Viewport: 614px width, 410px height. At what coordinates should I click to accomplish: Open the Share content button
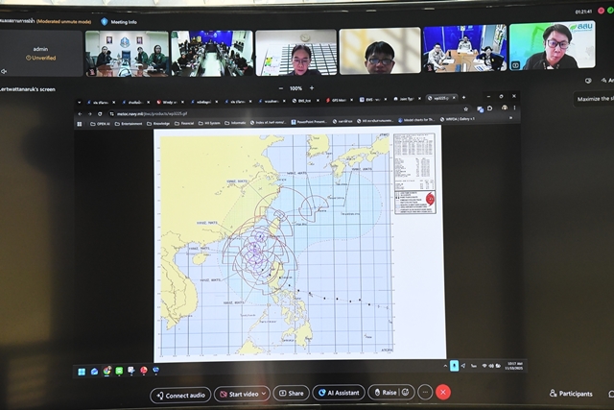coord(291,393)
